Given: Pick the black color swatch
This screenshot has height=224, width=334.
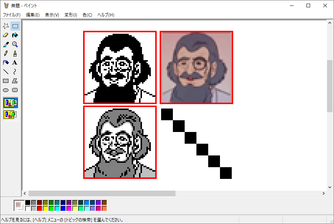Looking at the screenshot, I should tap(28, 203).
